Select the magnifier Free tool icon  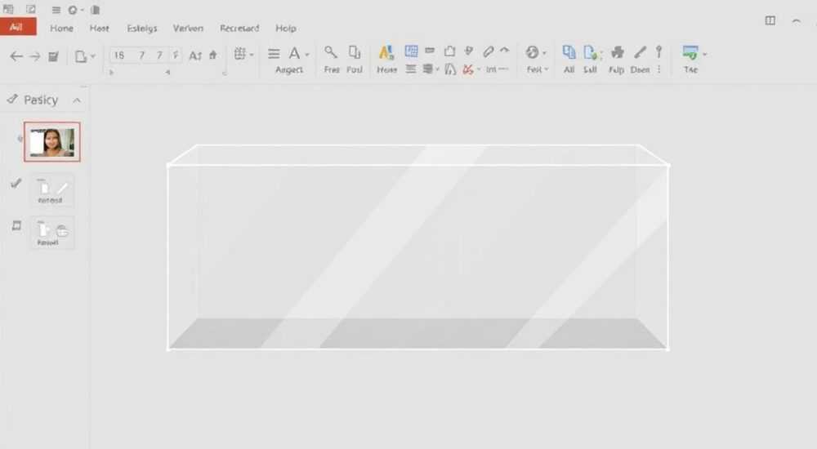point(331,52)
